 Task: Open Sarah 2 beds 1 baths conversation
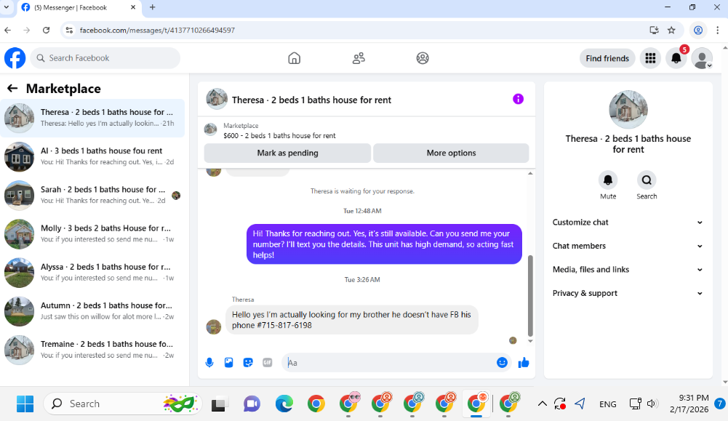point(93,195)
